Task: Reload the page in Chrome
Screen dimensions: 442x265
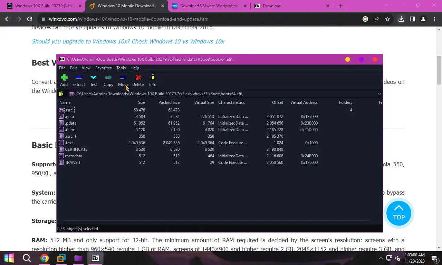Action: [x=30, y=19]
